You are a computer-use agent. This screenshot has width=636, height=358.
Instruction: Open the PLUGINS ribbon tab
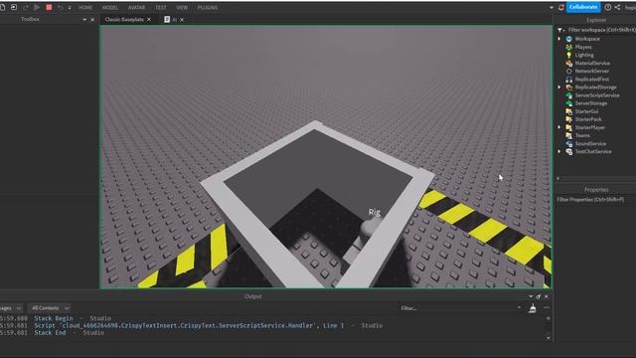pos(208,8)
